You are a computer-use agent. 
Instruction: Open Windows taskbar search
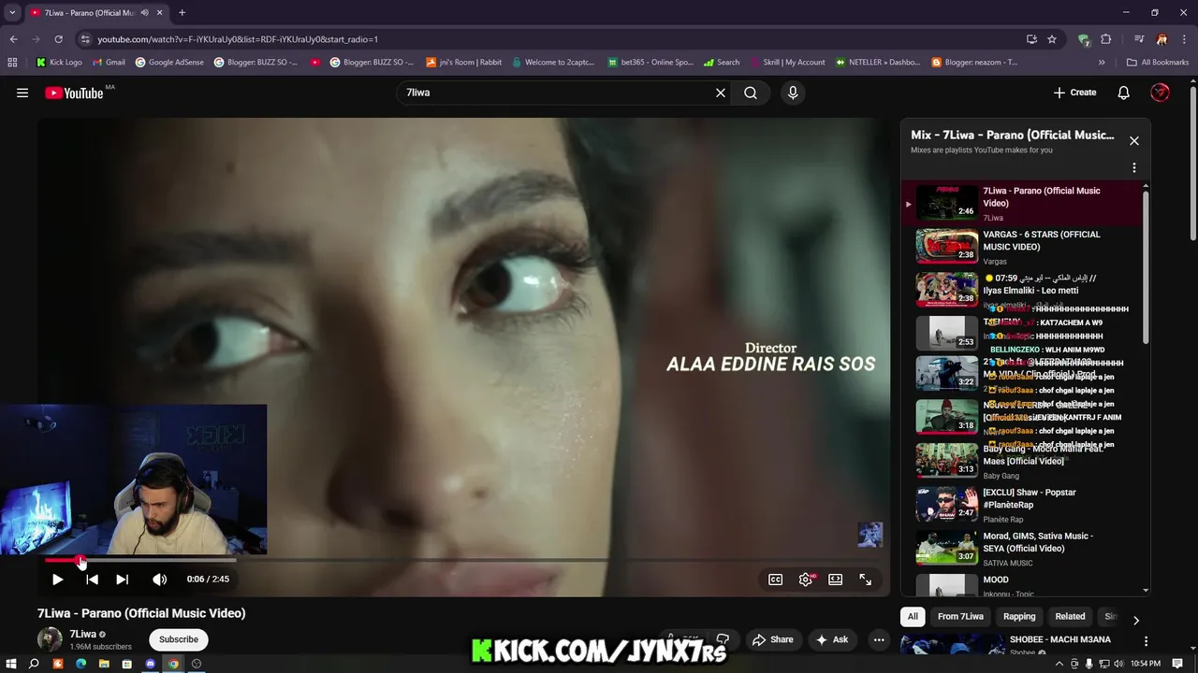[34, 664]
